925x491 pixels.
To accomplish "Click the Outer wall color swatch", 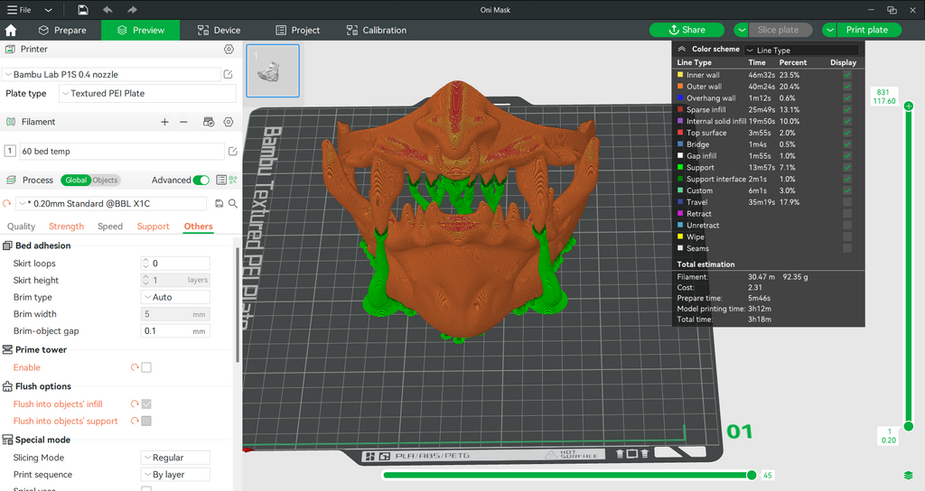I will (x=680, y=86).
